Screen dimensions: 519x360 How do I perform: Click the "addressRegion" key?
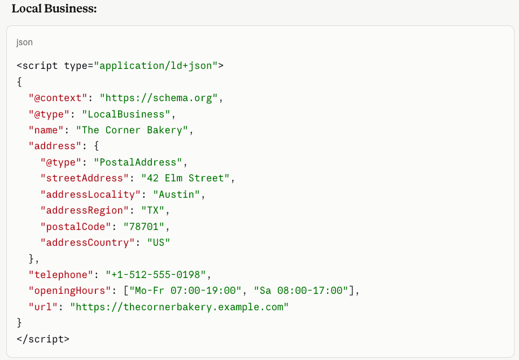click(84, 210)
